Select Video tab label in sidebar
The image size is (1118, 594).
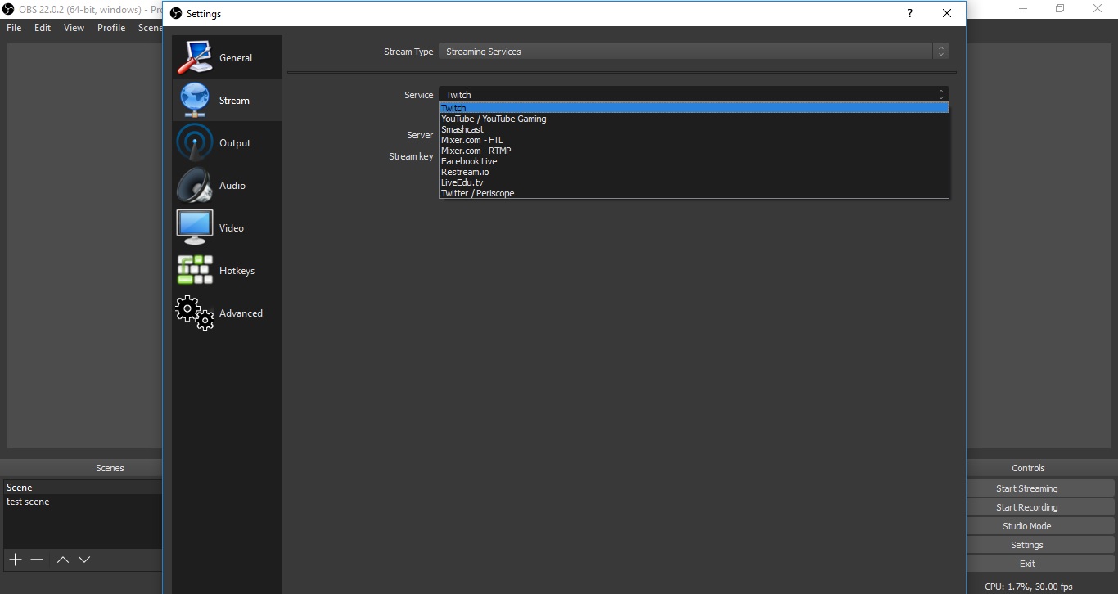(x=232, y=228)
